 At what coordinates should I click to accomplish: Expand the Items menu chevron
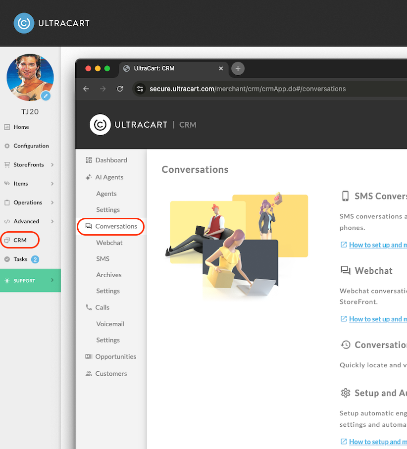click(x=52, y=184)
